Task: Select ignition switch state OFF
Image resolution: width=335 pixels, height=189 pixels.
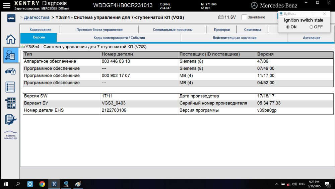Action: pyautogui.click(x=311, y=27)
